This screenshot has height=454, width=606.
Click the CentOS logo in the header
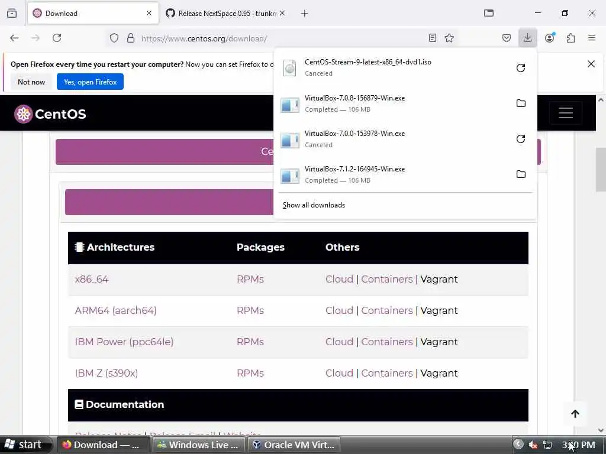coord(50,114)
